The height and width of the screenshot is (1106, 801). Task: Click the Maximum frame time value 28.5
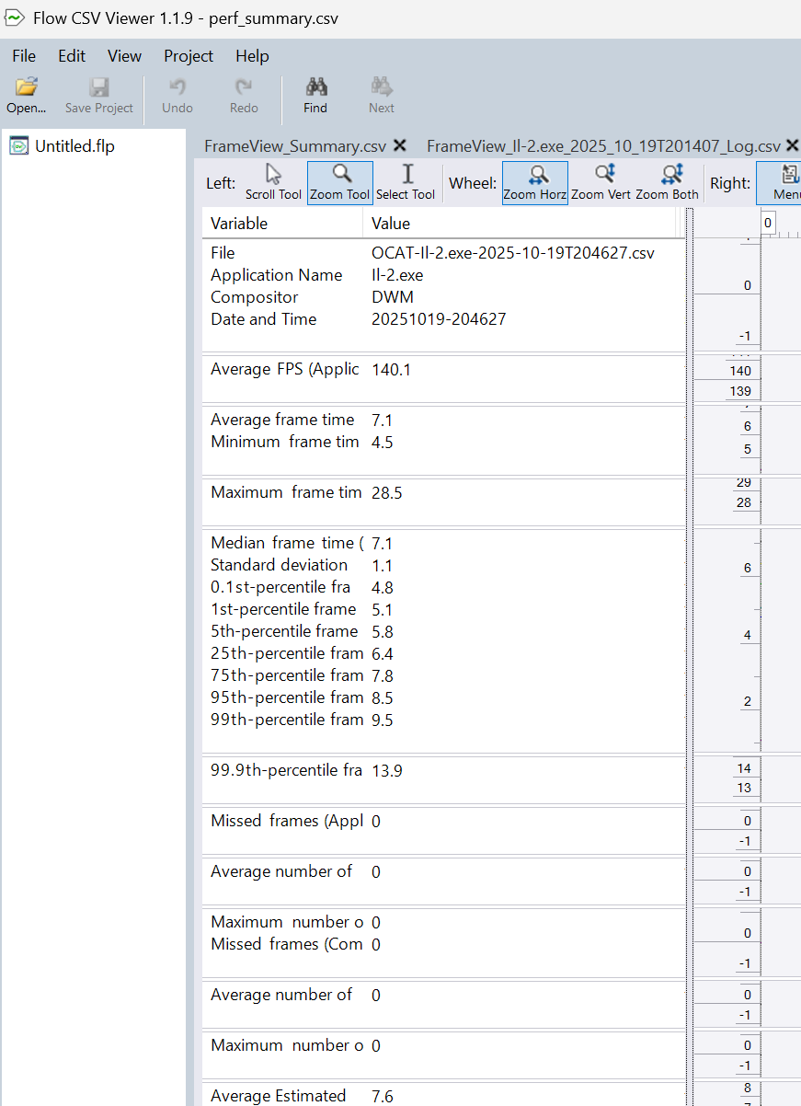pyautogui.click(x=387, y=492)
